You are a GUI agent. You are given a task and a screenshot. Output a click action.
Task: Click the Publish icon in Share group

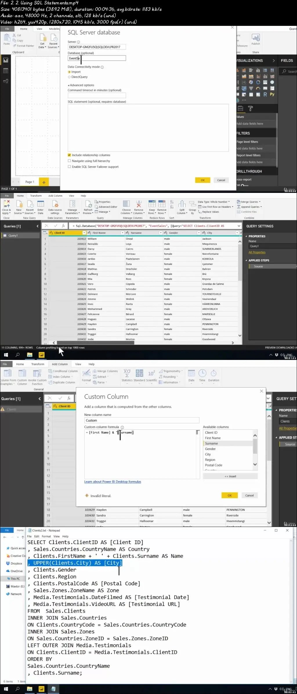[256, 37]
